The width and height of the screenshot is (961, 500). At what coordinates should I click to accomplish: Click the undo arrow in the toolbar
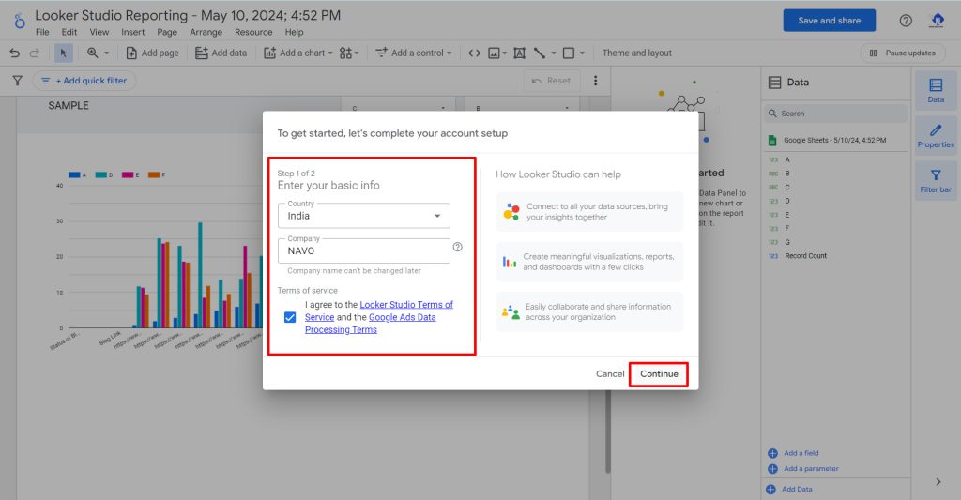tap(14, 53)
